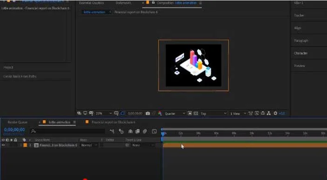
Task: Toggle motion blur for all layers icon
Action: [145, 131]
